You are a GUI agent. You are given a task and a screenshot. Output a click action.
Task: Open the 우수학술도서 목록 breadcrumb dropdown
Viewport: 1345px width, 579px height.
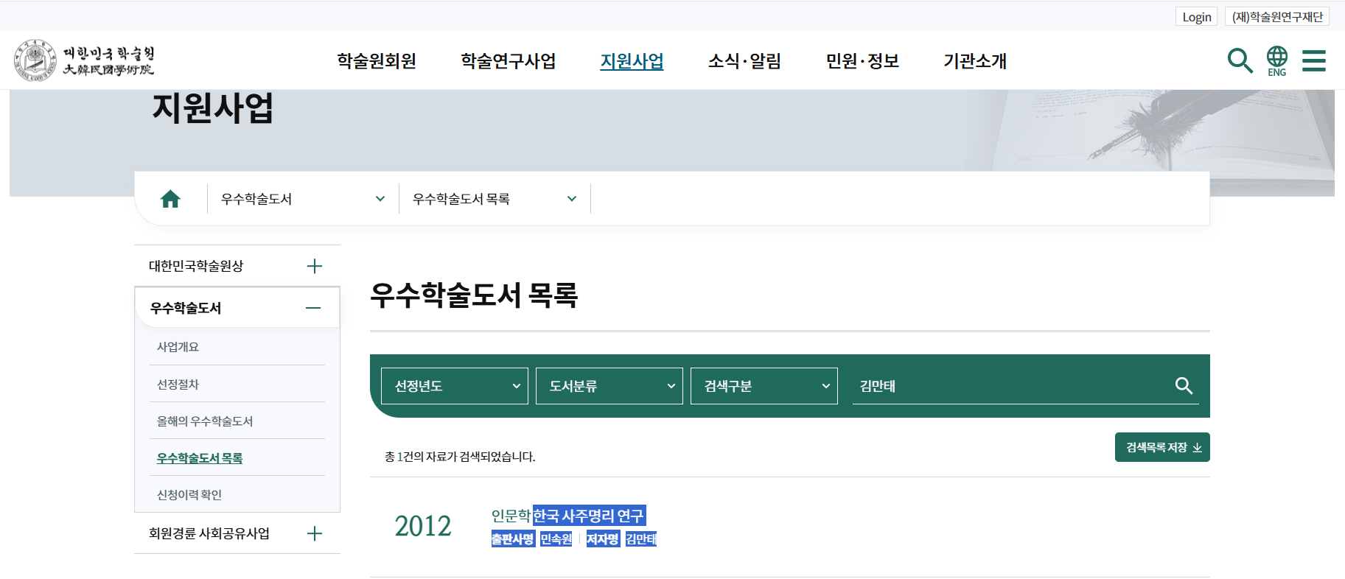(495, 199)
